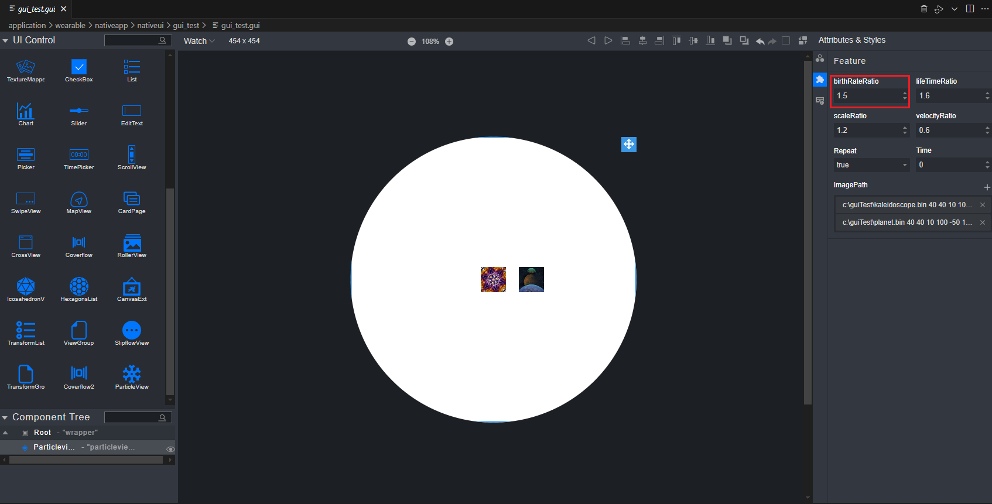Select the ParticleView control in the palette

tap(132, 376)
